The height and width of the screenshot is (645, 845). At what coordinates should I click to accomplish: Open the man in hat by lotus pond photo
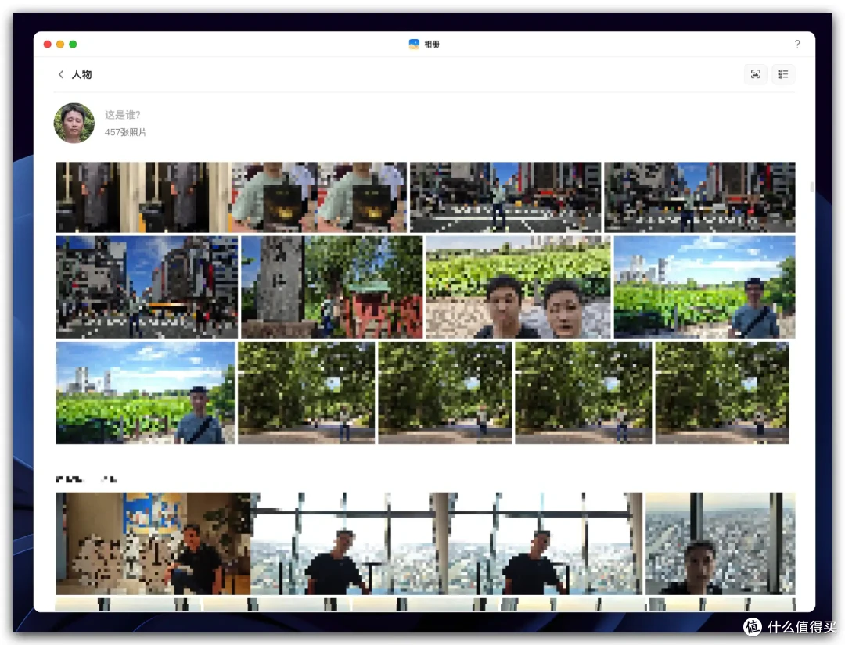tap(146, 392)
